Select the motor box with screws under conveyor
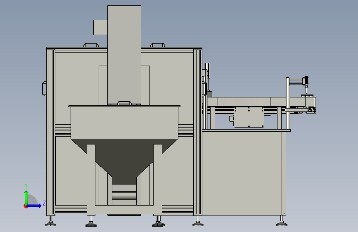Viewport: 358px width, 232px height. pos(249,117)
